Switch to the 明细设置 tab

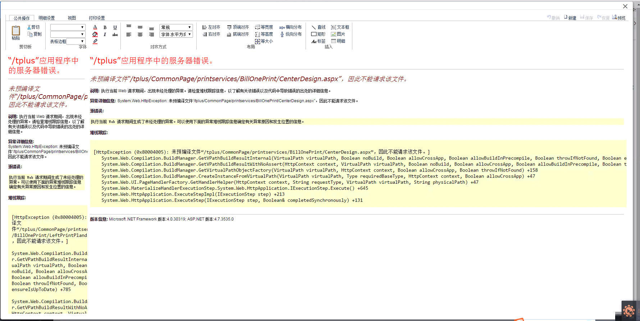tap(47, 18)
